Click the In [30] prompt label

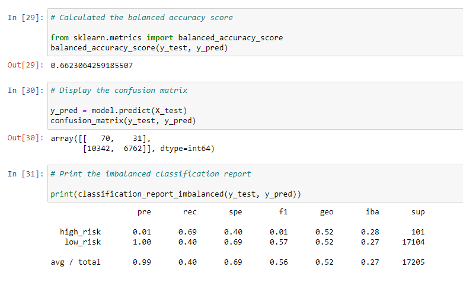[25, 91]
